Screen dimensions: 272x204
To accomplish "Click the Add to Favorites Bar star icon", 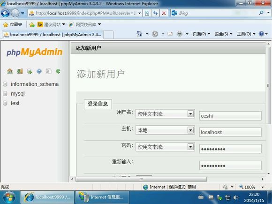I will tap(32, 25).
